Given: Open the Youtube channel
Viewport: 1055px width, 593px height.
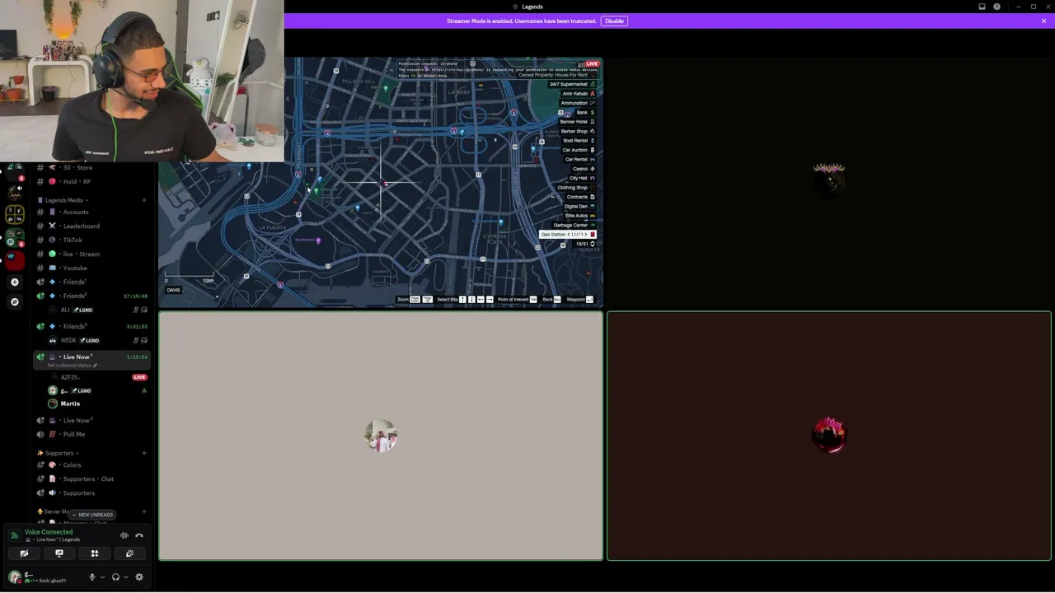Looking at the screenshot, I should tap(91, 268).
